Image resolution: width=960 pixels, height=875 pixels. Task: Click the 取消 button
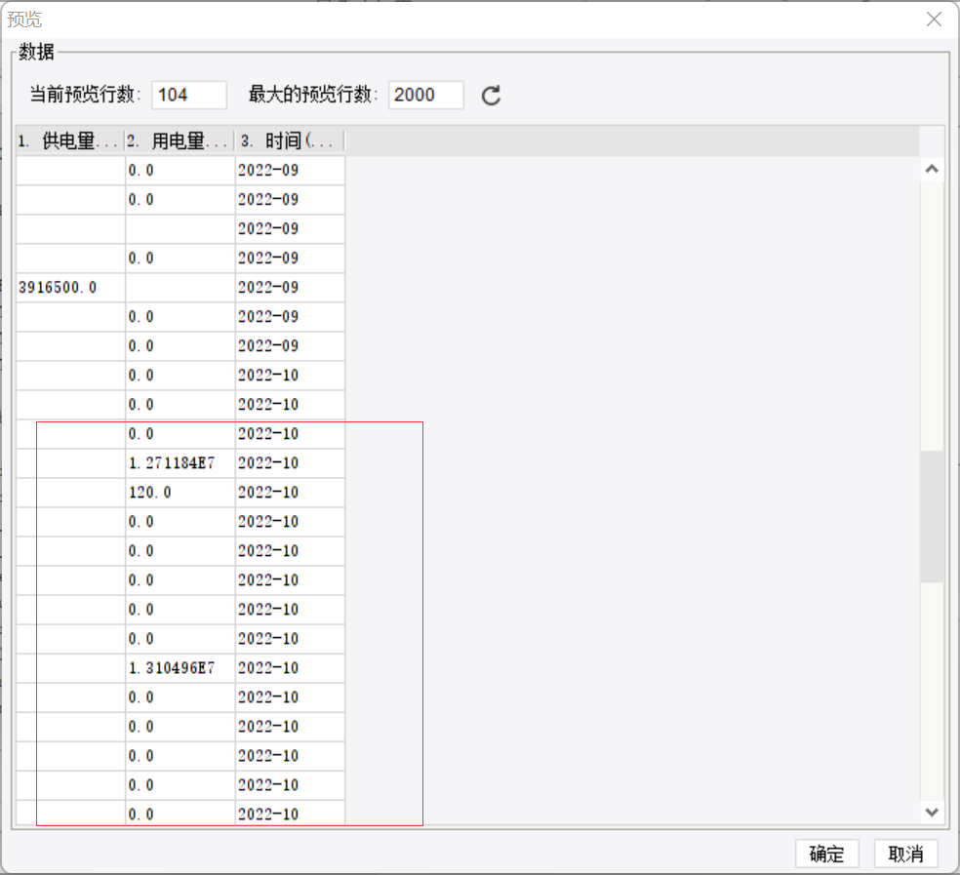(905, 854)
